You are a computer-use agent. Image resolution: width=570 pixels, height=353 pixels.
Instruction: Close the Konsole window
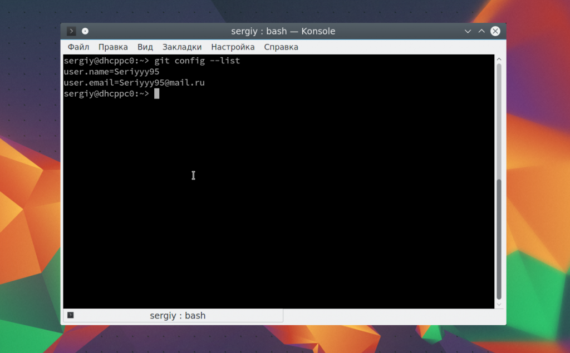495,31
